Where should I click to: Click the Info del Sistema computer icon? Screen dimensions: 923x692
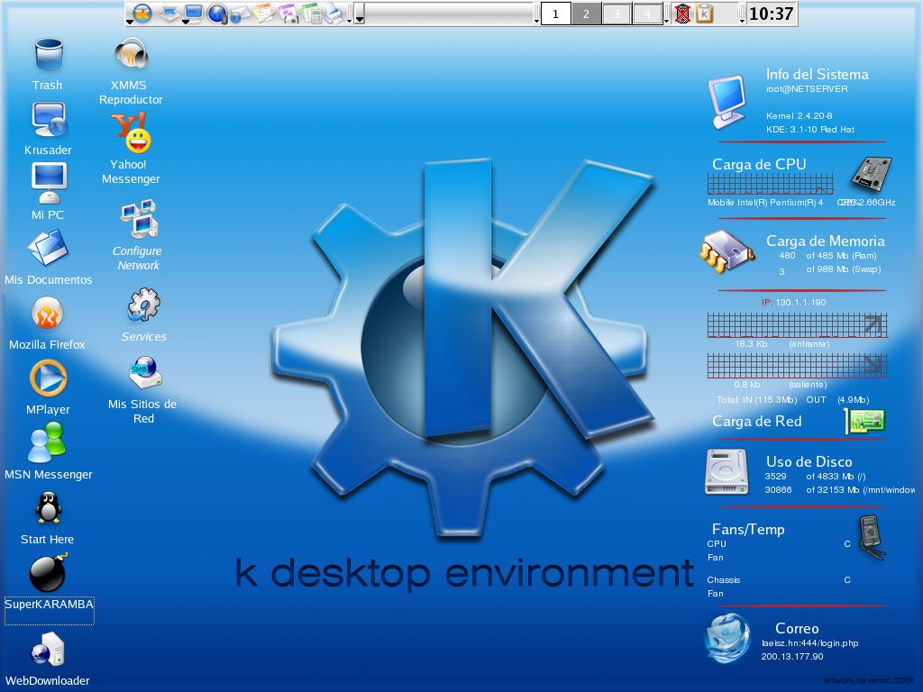(728, 101)
